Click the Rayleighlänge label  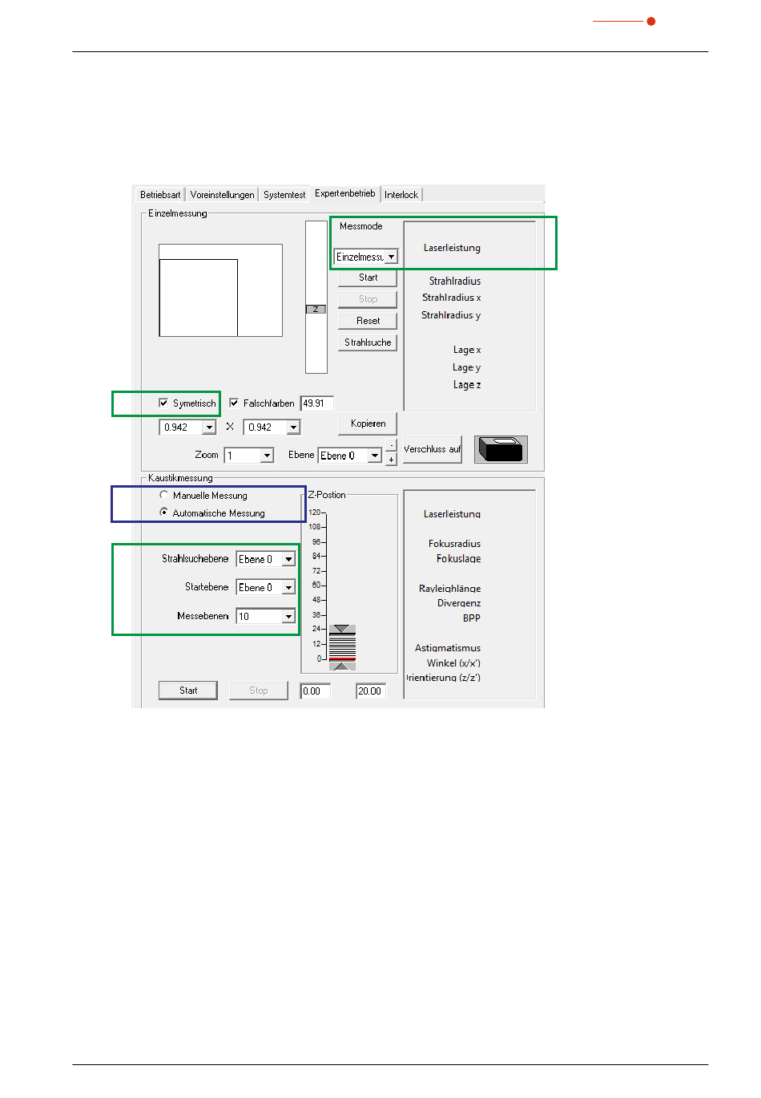tap(449, 589)
